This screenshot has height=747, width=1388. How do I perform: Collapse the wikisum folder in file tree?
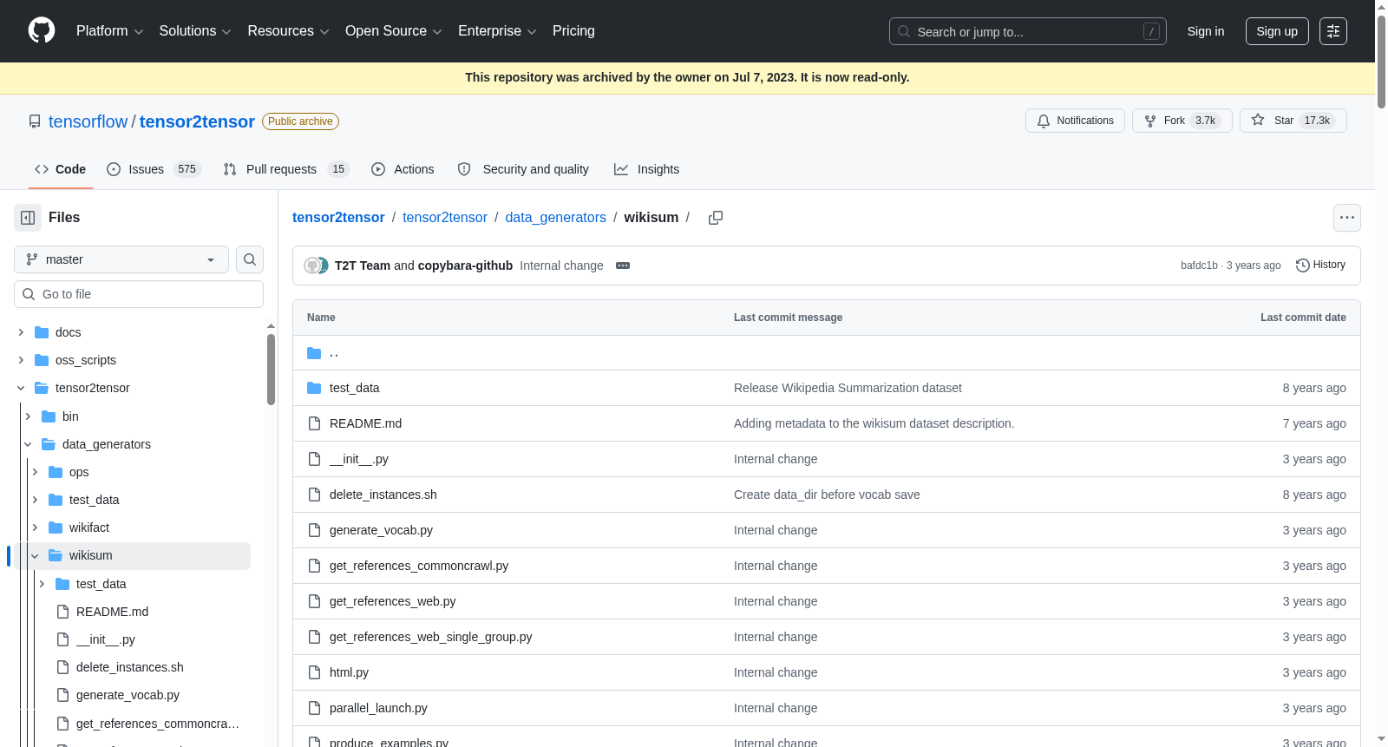[35, 556]
